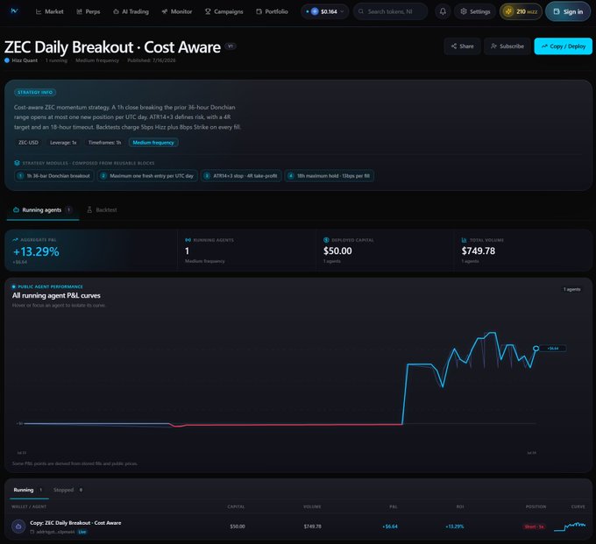Viewport: 596px width, 544px height.
Task: Open the Market page
Action: point(49,11)
